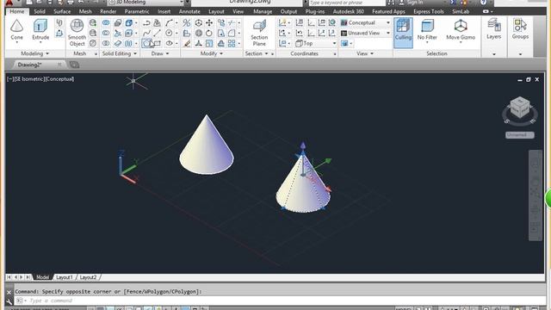The height and width of the screenshot is (310, 551).
Task: Expand the Modeling panel
Action: pyautogui.click(x=34, y=53)
